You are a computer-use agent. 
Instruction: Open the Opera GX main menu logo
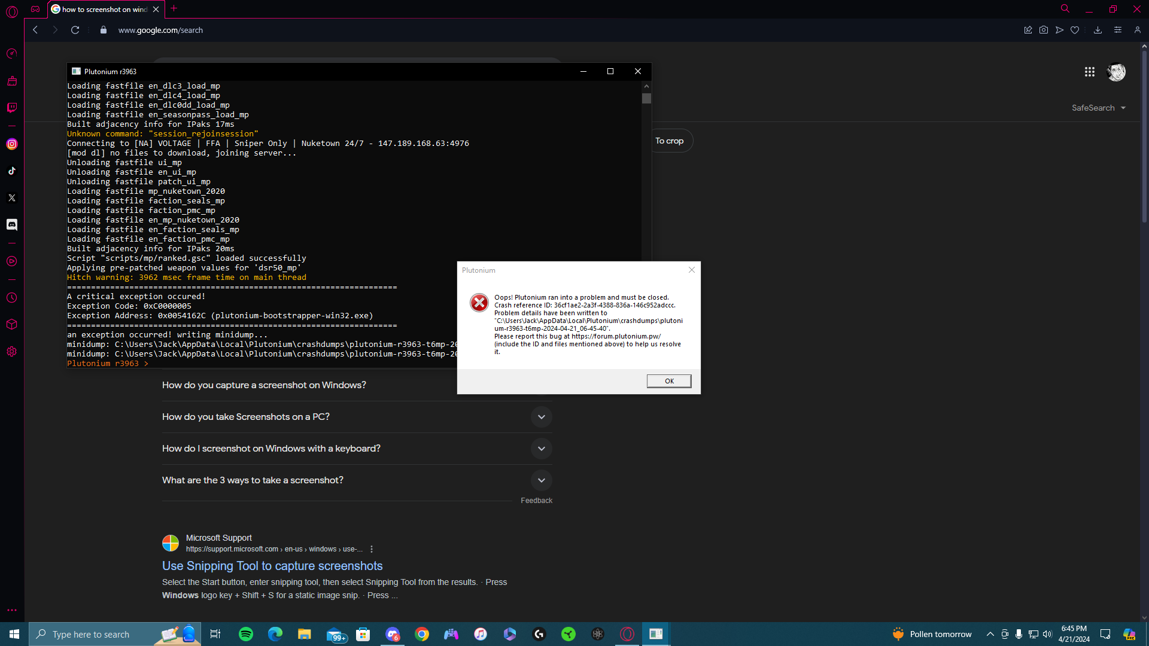pyautogui.click(x=12, y=11)
